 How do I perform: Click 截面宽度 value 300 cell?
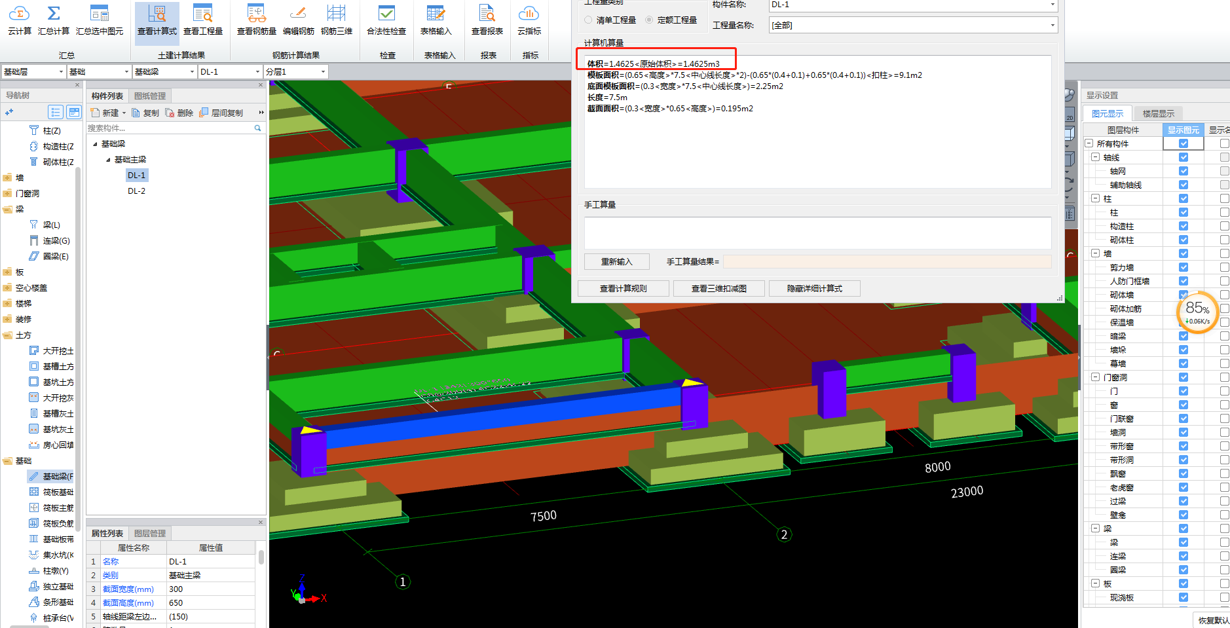[211, 589]
